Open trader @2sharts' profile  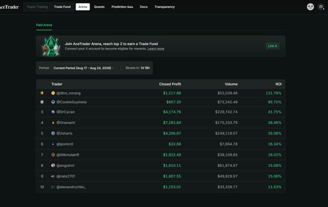tap(64, 133)
